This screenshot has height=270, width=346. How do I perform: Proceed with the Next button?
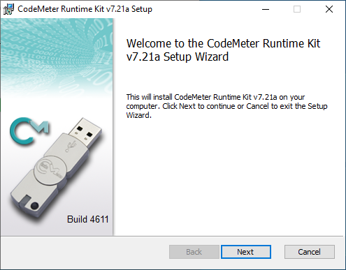(246, 252)
